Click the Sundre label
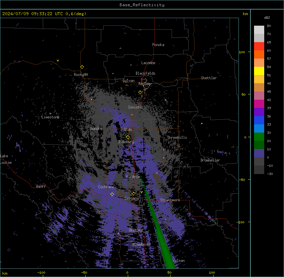The image size is (284, 277). [x=96, y=129]
